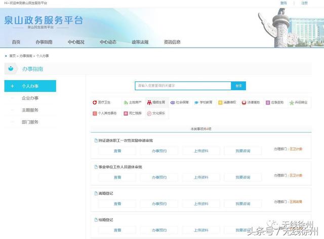Viewport: 324px width, 239px height.
Task: Click 办事指南 in the breadcrumb
Action: [26, 56]
